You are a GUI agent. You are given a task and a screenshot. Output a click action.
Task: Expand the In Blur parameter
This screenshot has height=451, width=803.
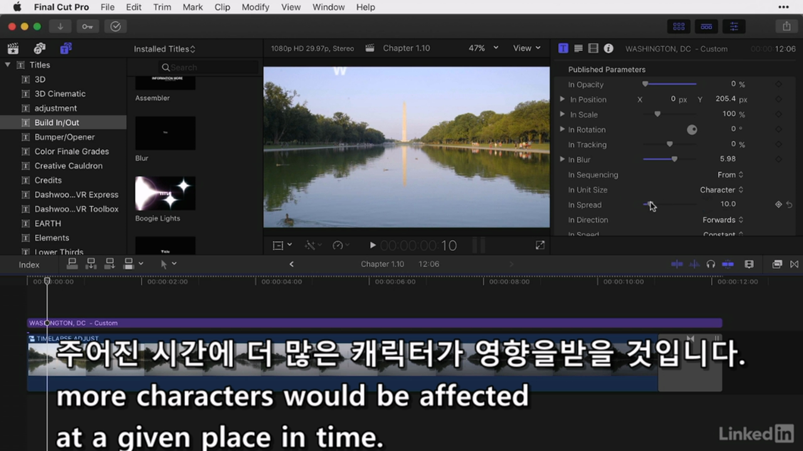point(562,159)
